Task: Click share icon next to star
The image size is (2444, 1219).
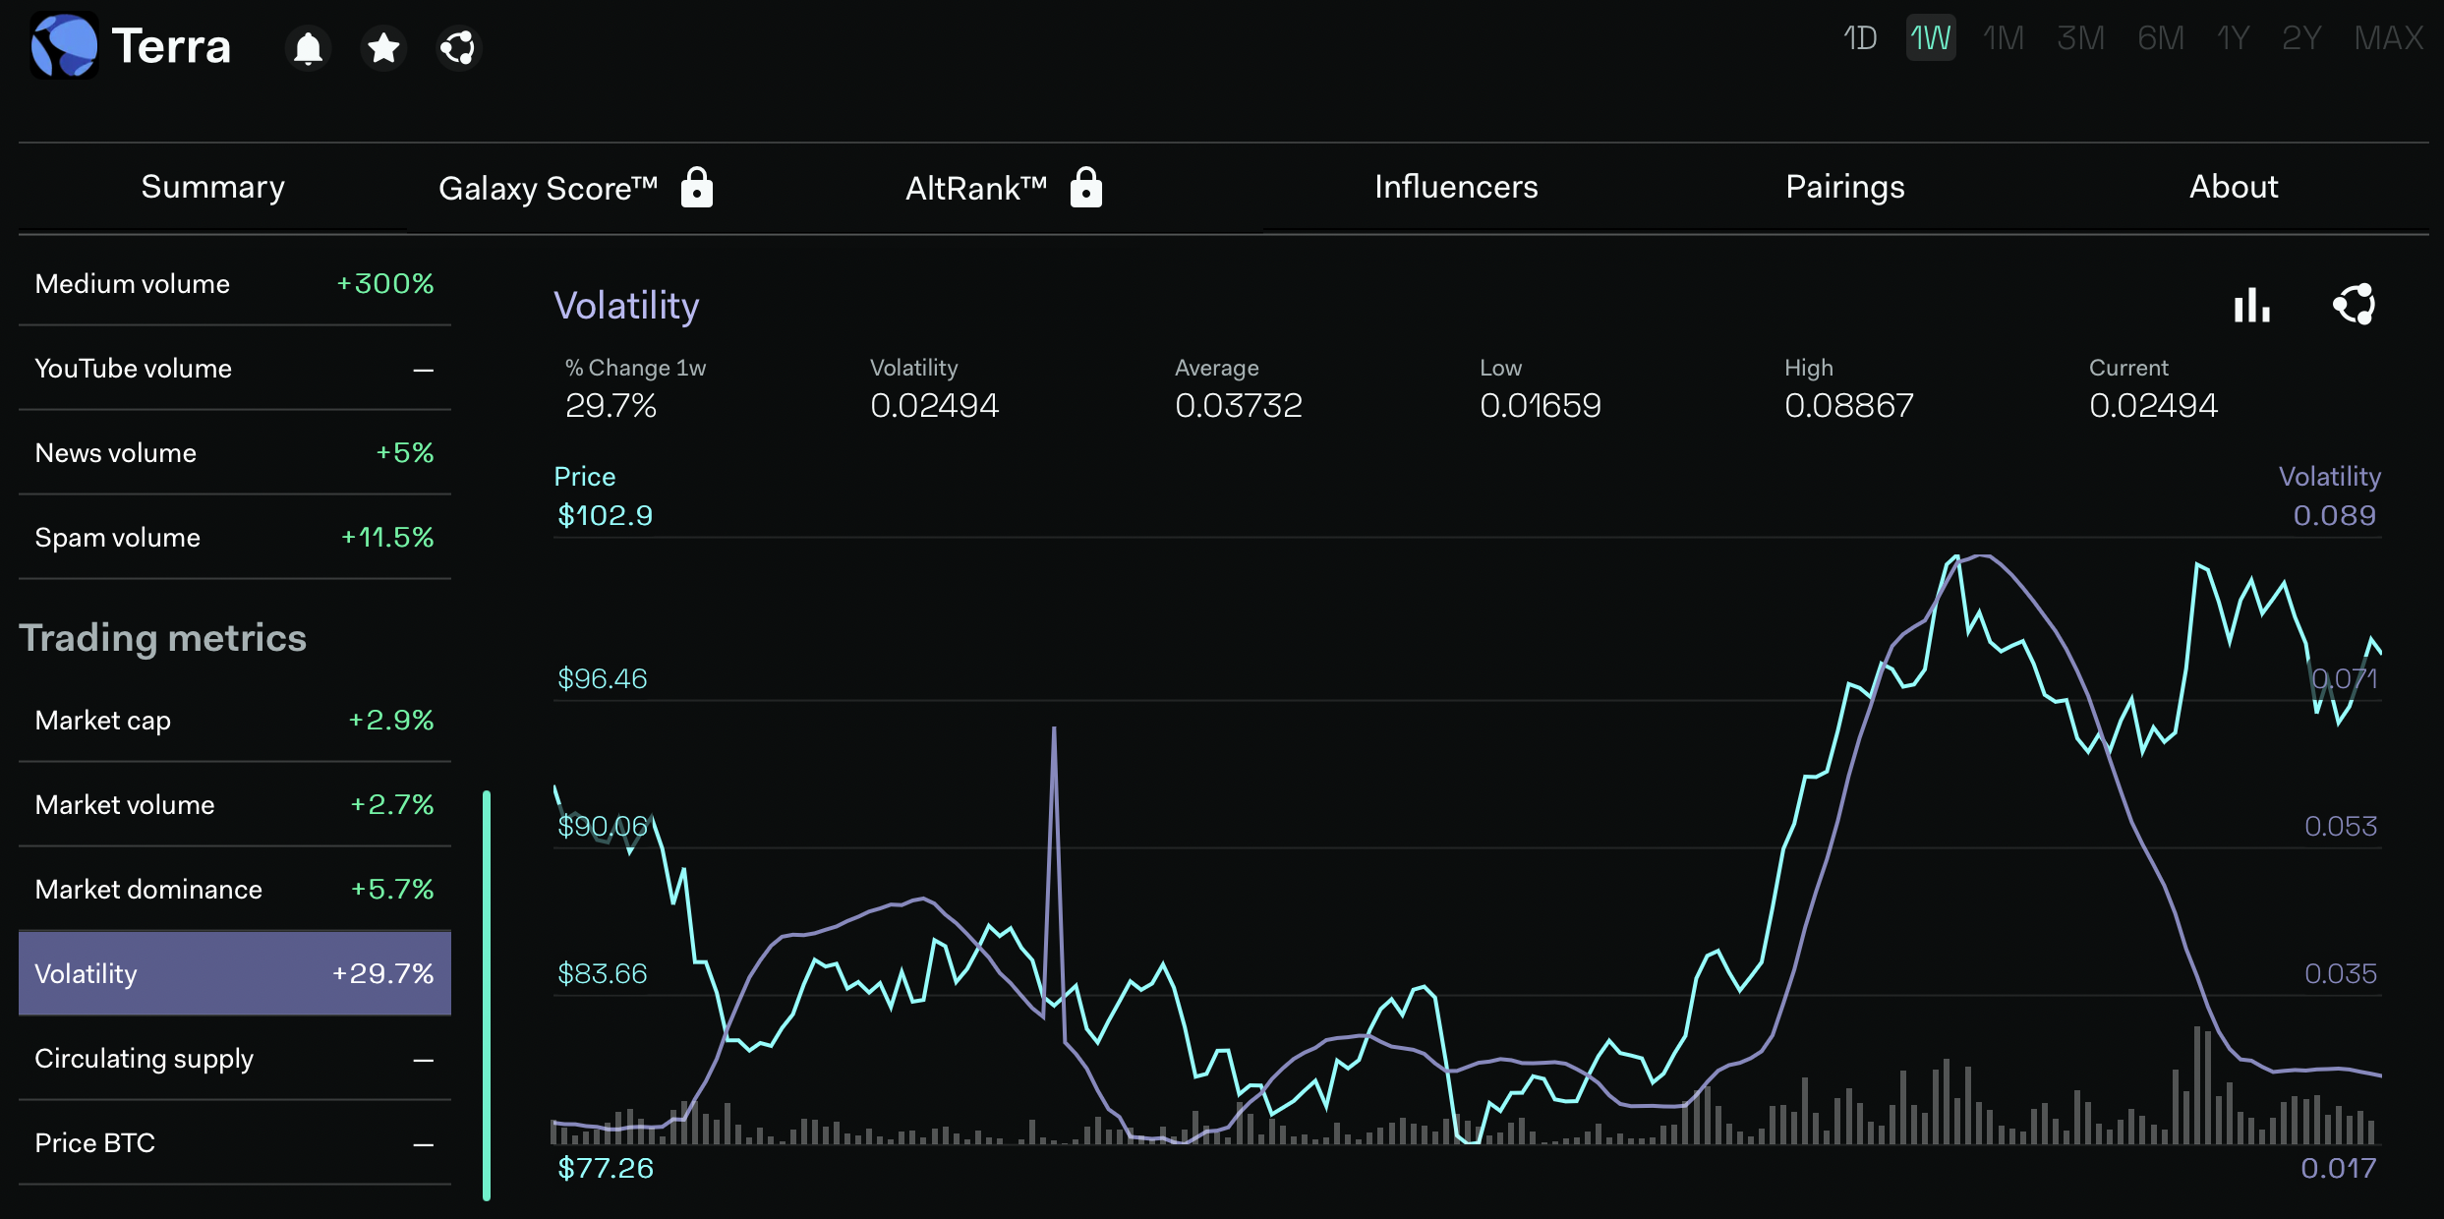Action: 458,47
